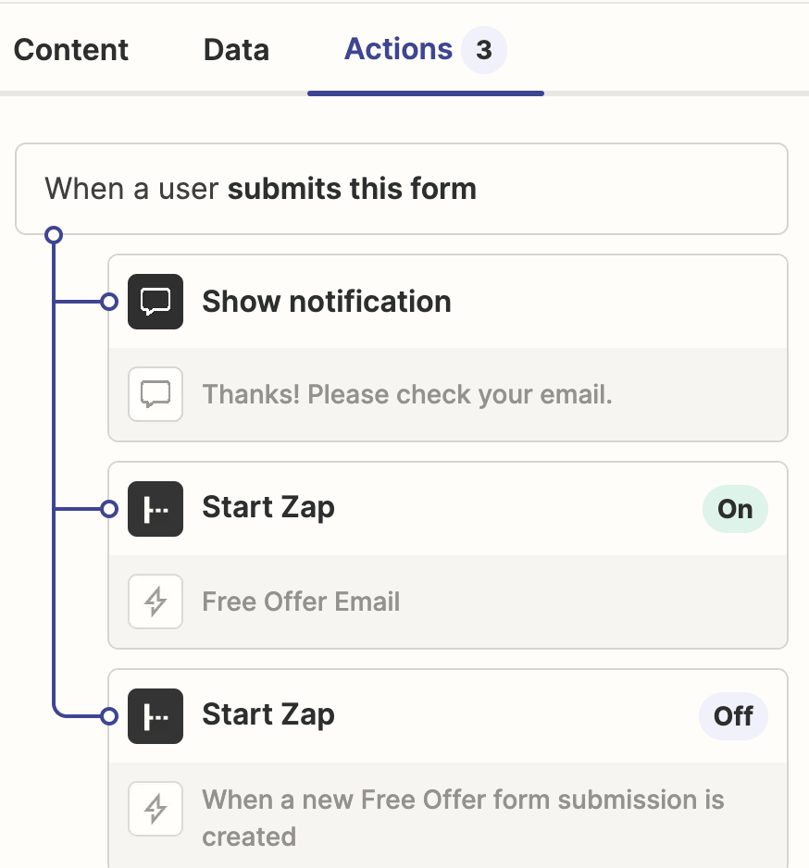The image size is (809, 868).
Task: Click the Show notification speech bubble icon
Action: pos(156,302)
